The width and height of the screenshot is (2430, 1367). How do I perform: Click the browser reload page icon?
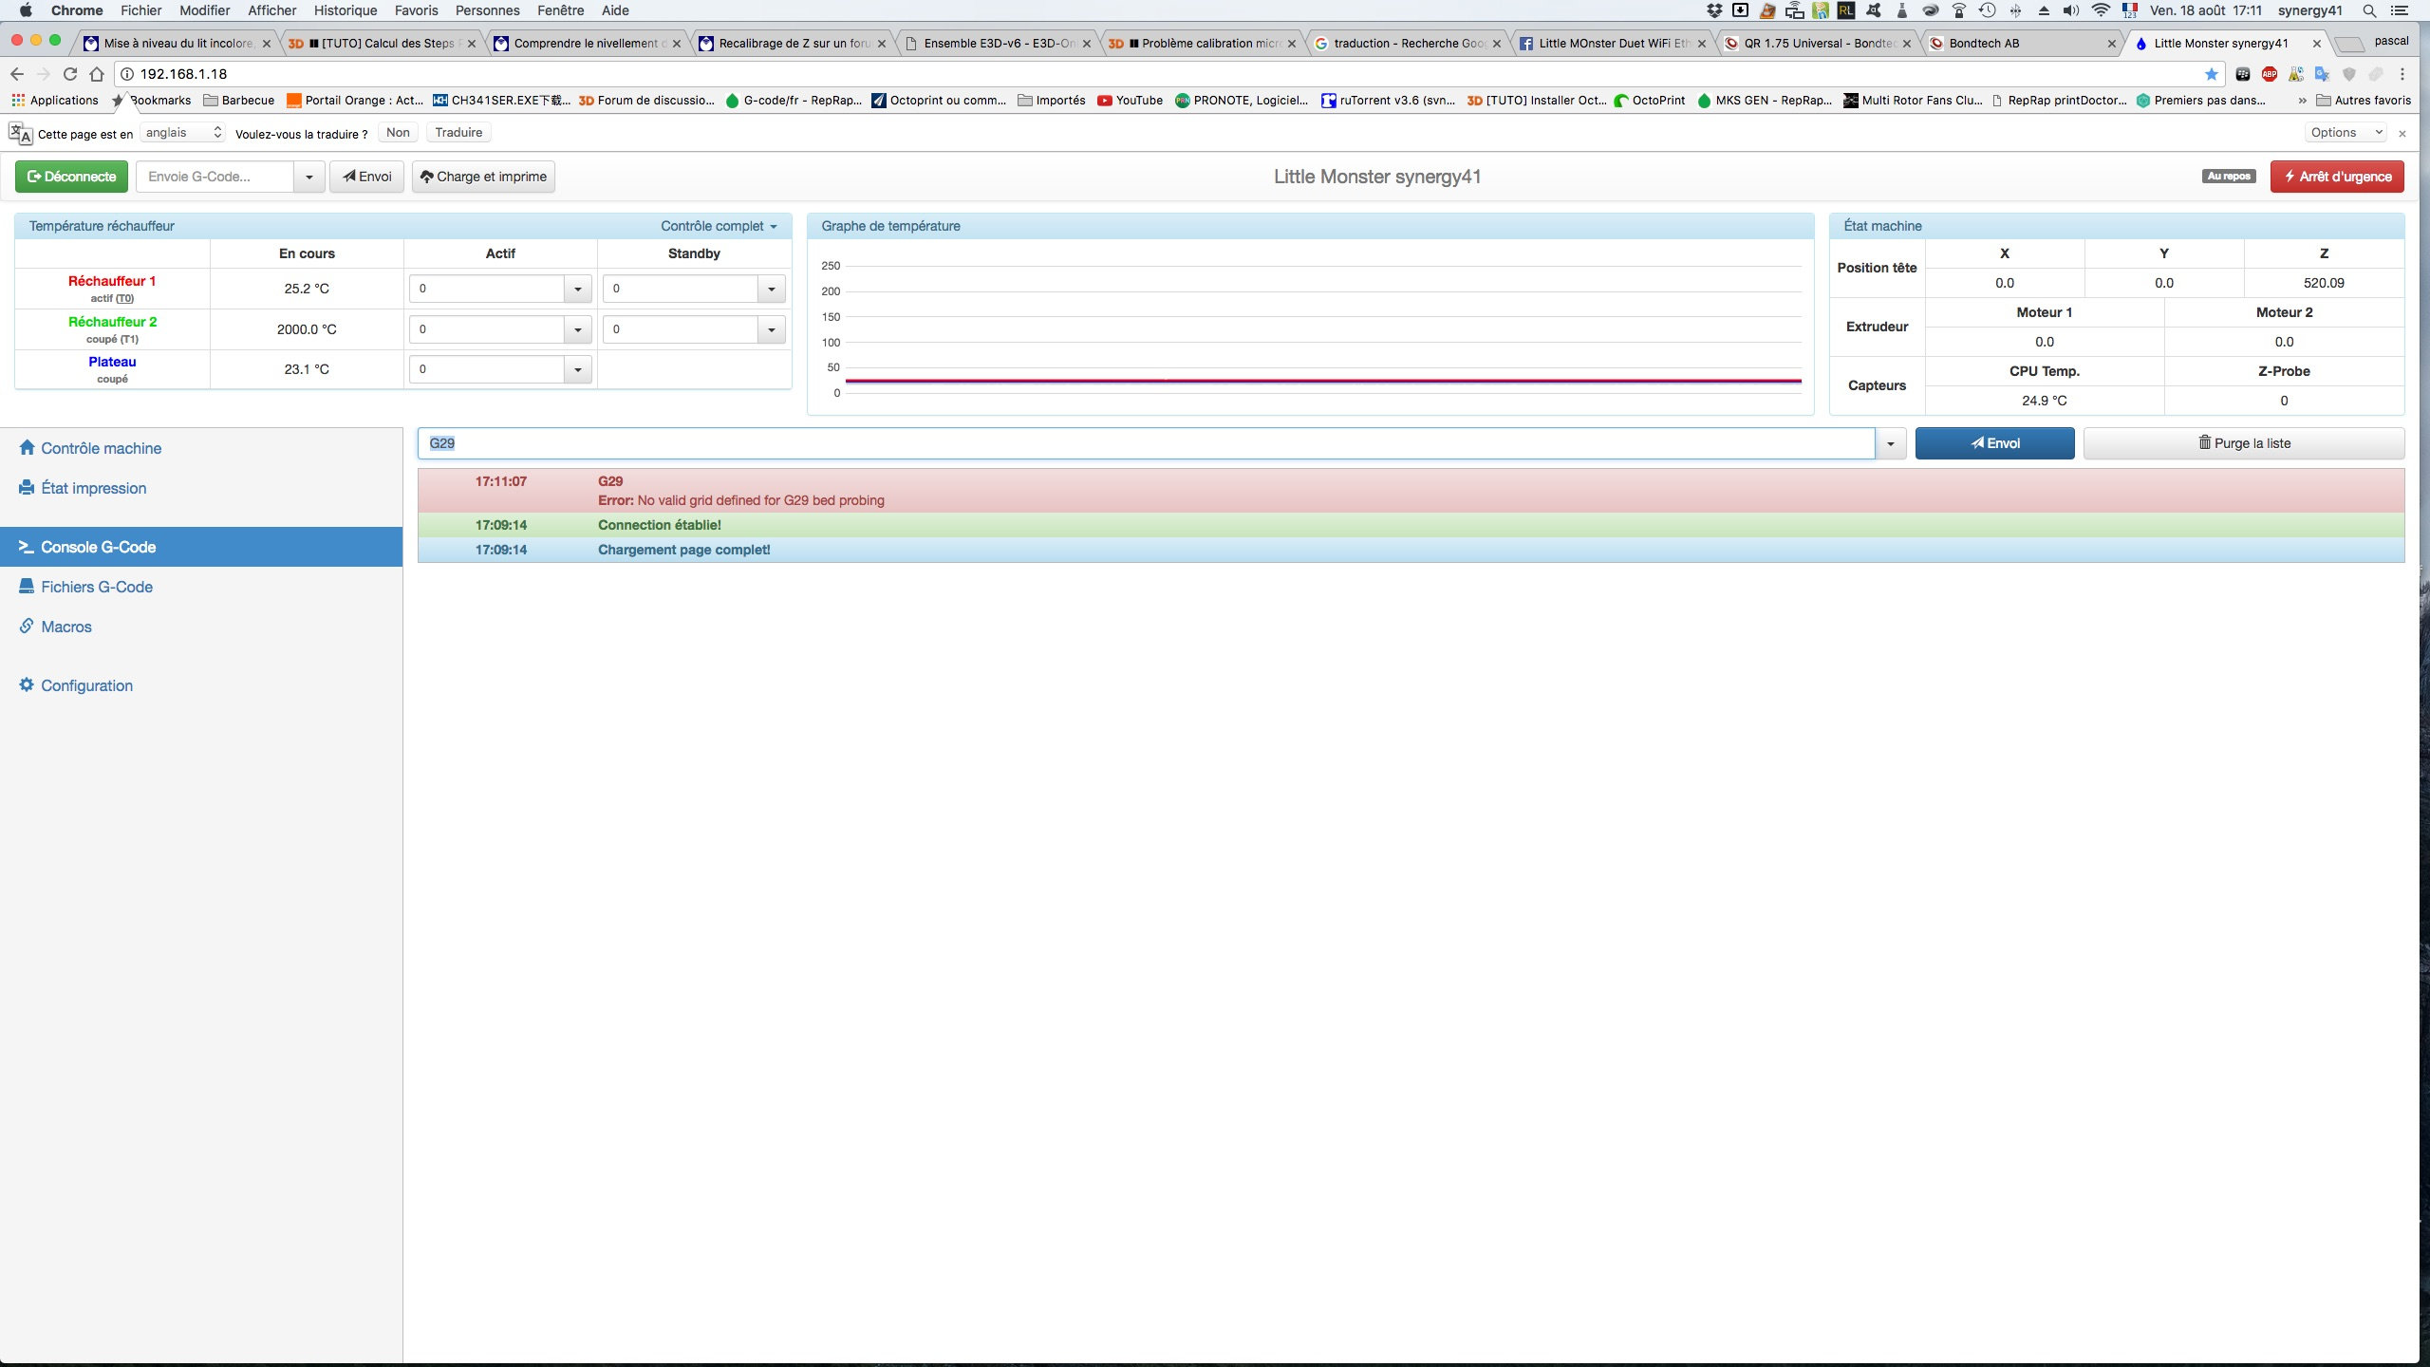tap(69, 74)
